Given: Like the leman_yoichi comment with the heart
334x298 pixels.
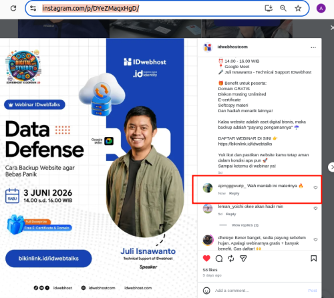Looking at the screenshot, I should [315, 208].
